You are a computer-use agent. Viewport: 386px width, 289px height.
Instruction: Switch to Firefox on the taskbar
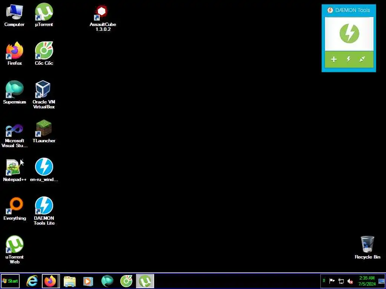pos(51,281)
